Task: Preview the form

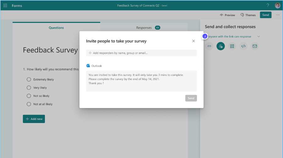Action: pyautogui.click(x=227, y=15)
